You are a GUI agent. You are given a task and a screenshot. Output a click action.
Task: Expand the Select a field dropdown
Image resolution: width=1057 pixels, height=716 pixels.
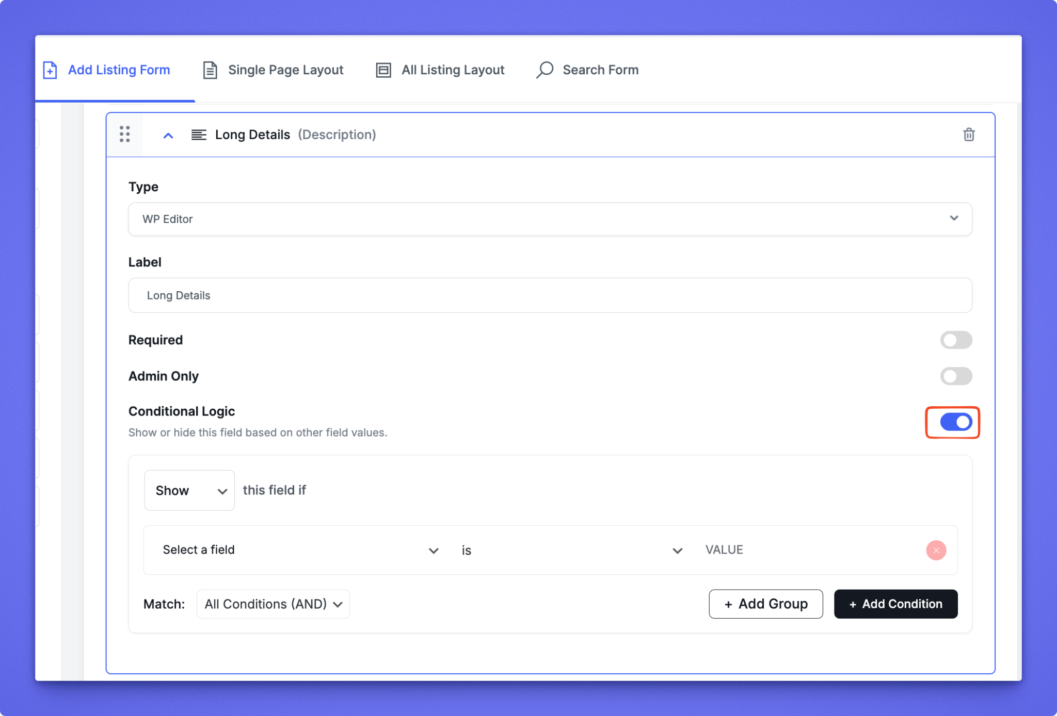point(300,550)
